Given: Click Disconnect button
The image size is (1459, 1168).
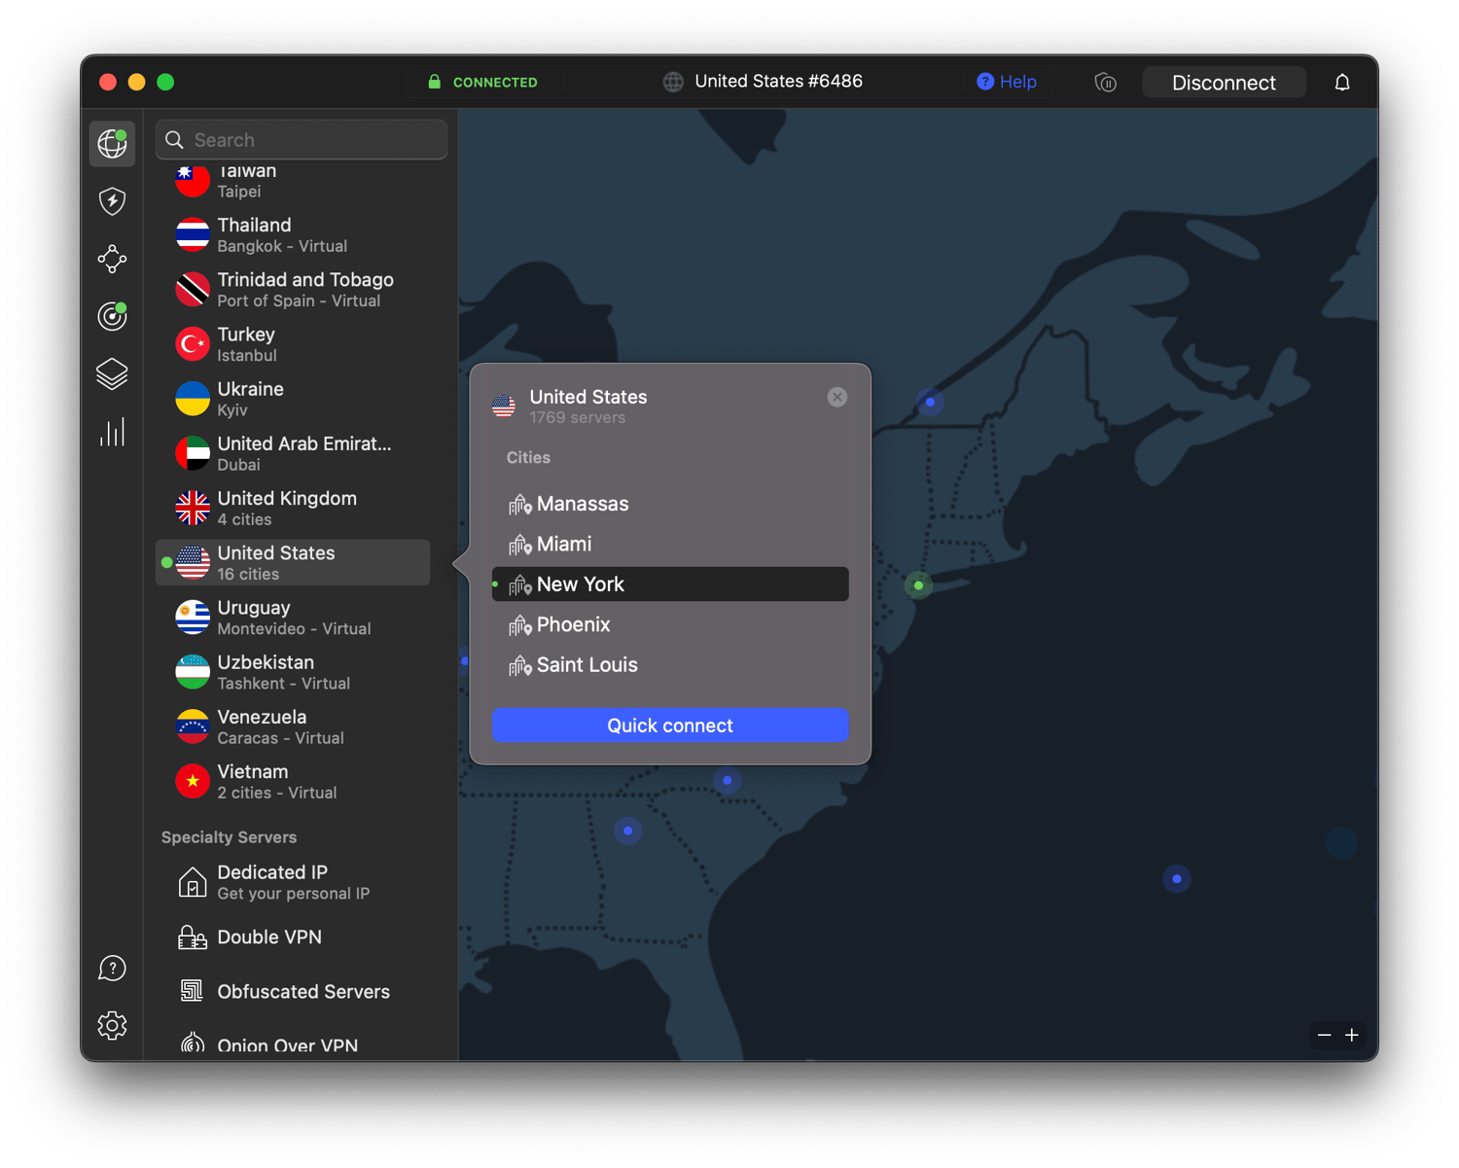Looking at the screenshot, I should click(x=1224, y=83).
